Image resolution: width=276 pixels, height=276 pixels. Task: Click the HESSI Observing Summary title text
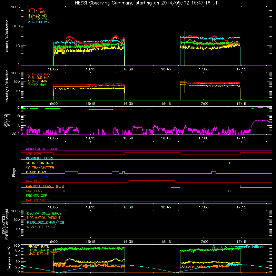pos(146,3)
